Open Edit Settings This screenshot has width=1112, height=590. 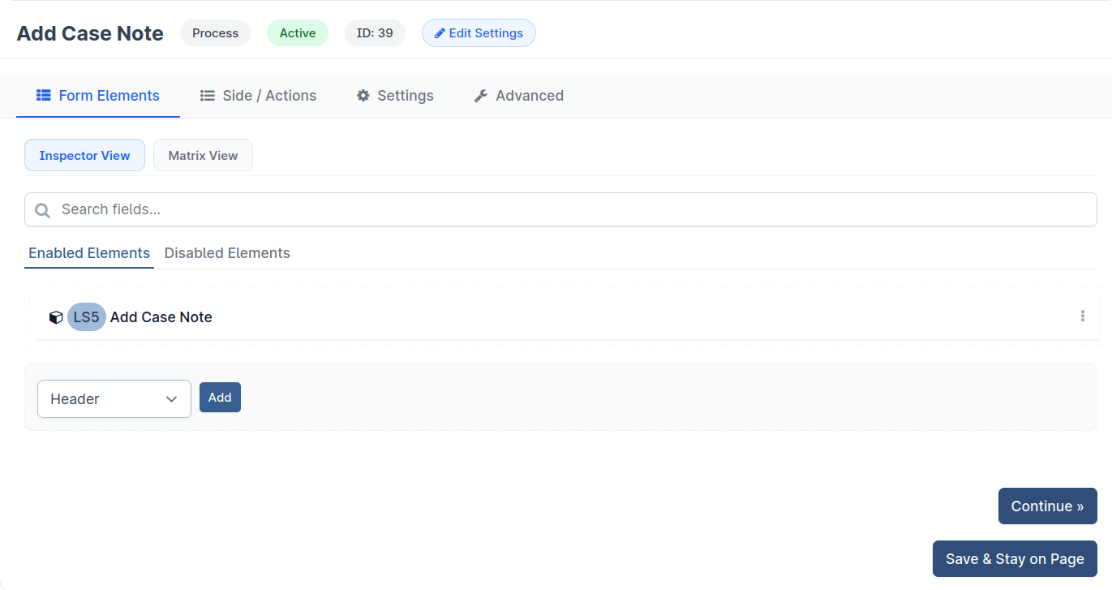coord(479,33)
